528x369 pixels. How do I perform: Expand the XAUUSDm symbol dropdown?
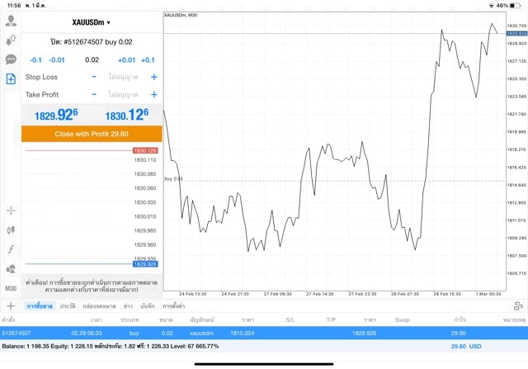point(91,22)
